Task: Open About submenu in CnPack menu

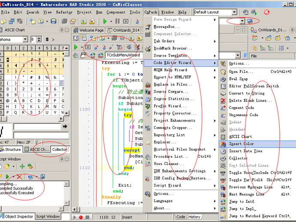Action: click(x=181, y=208)
